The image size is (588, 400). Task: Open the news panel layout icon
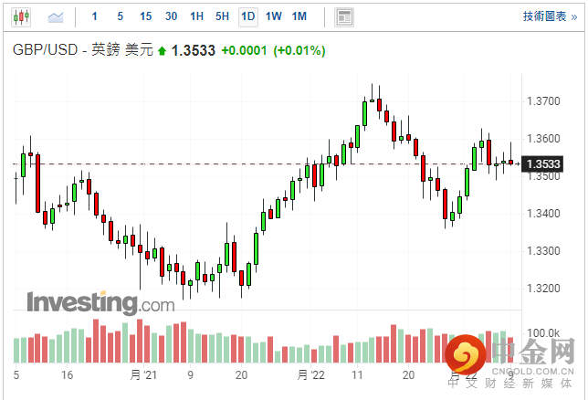[344, 17]
